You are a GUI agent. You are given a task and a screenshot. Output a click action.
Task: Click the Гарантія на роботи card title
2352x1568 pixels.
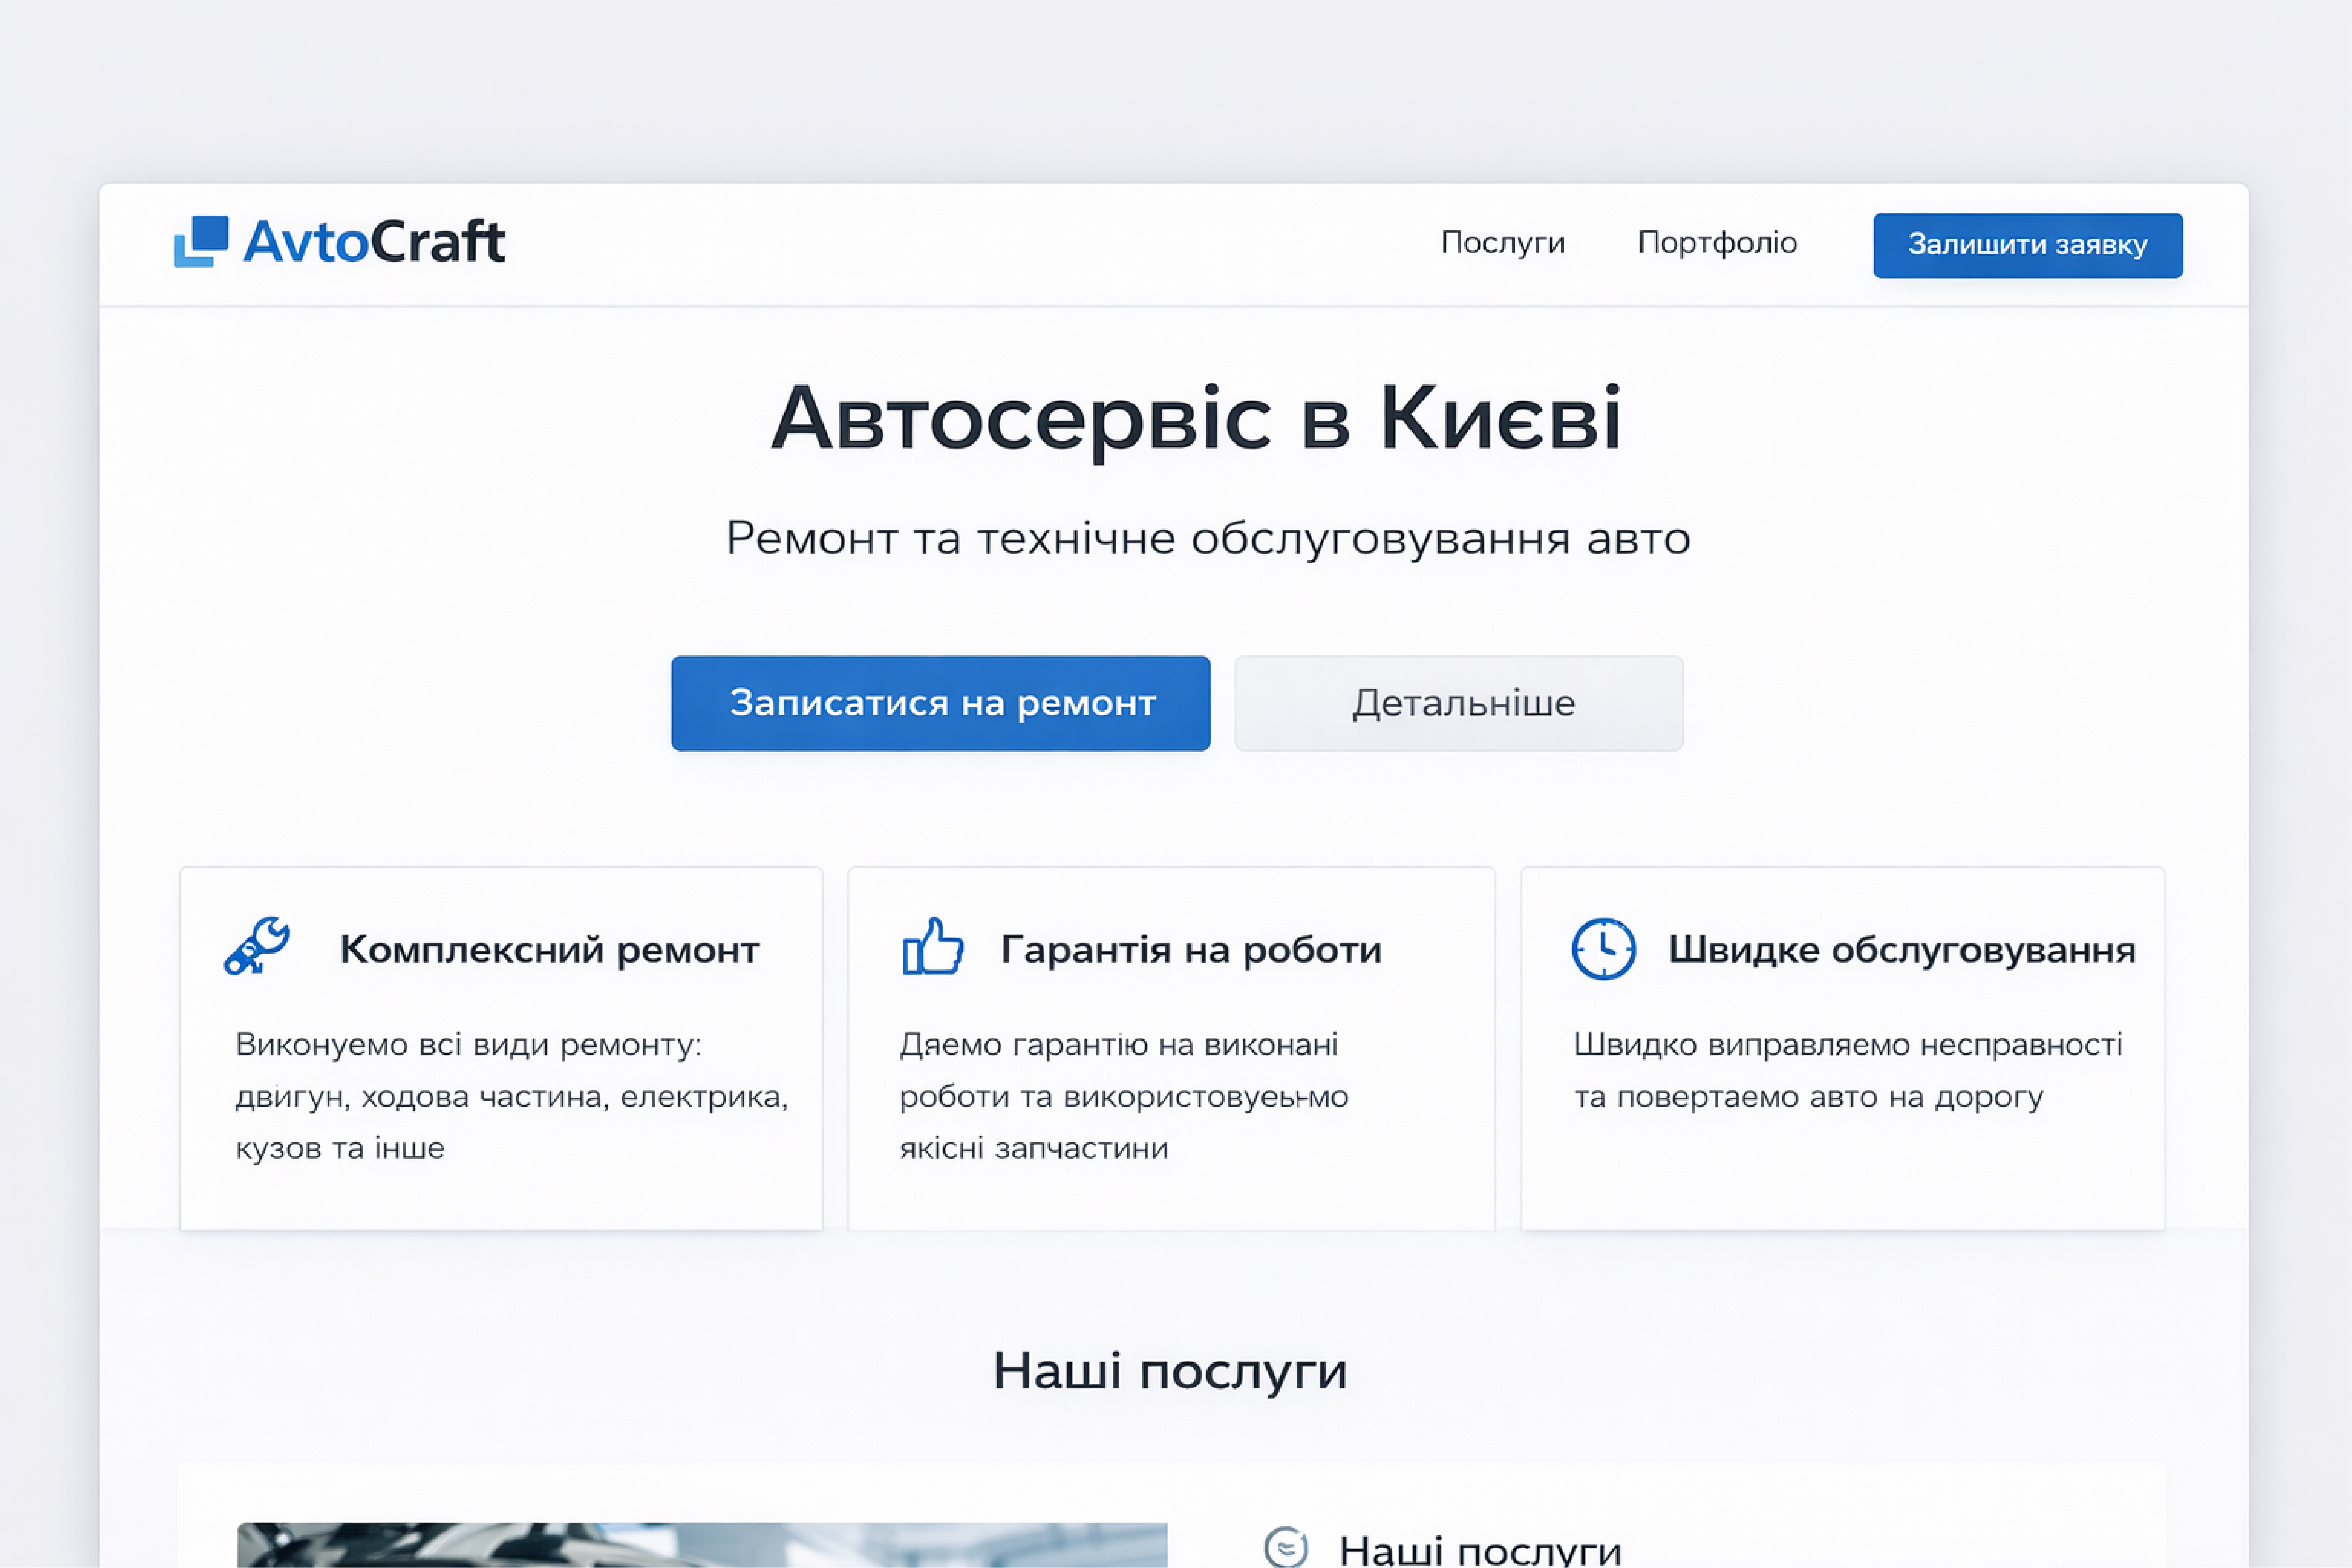point(1191,950)
